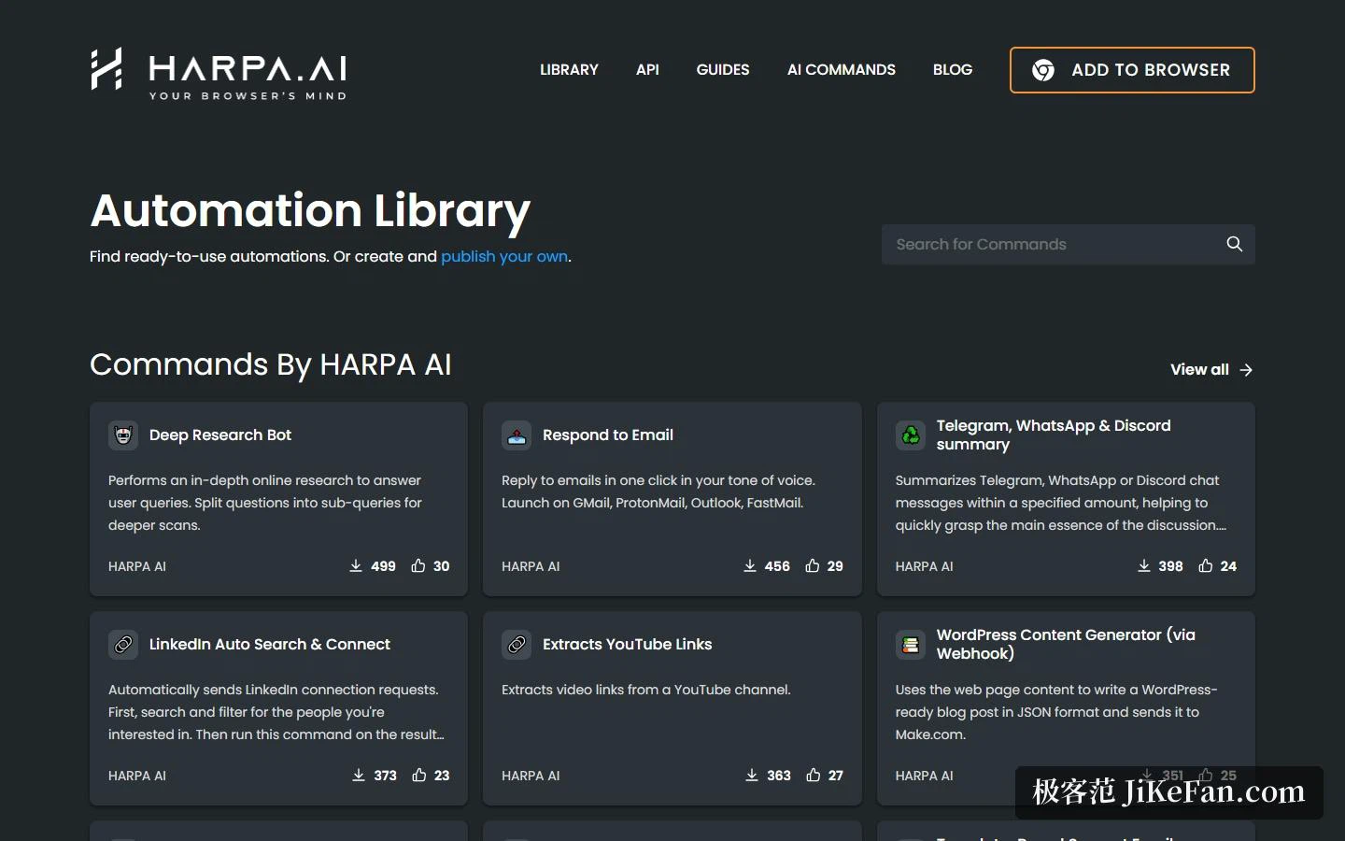The height and width of the screenshot is (841, 1345).
Task: Click download icon on Extracts YouTube Links
Action: pyautogui.click(x=752, y=776)
